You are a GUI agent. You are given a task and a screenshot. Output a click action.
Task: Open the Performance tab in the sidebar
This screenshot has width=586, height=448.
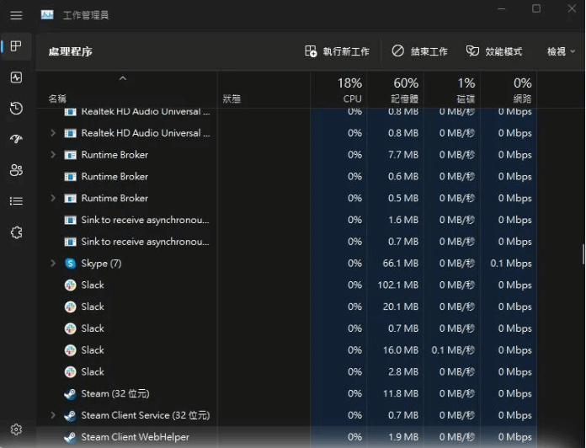(x=16, y=77)
